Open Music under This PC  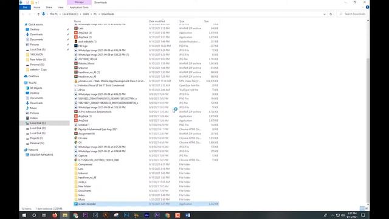tap(33, 108)
